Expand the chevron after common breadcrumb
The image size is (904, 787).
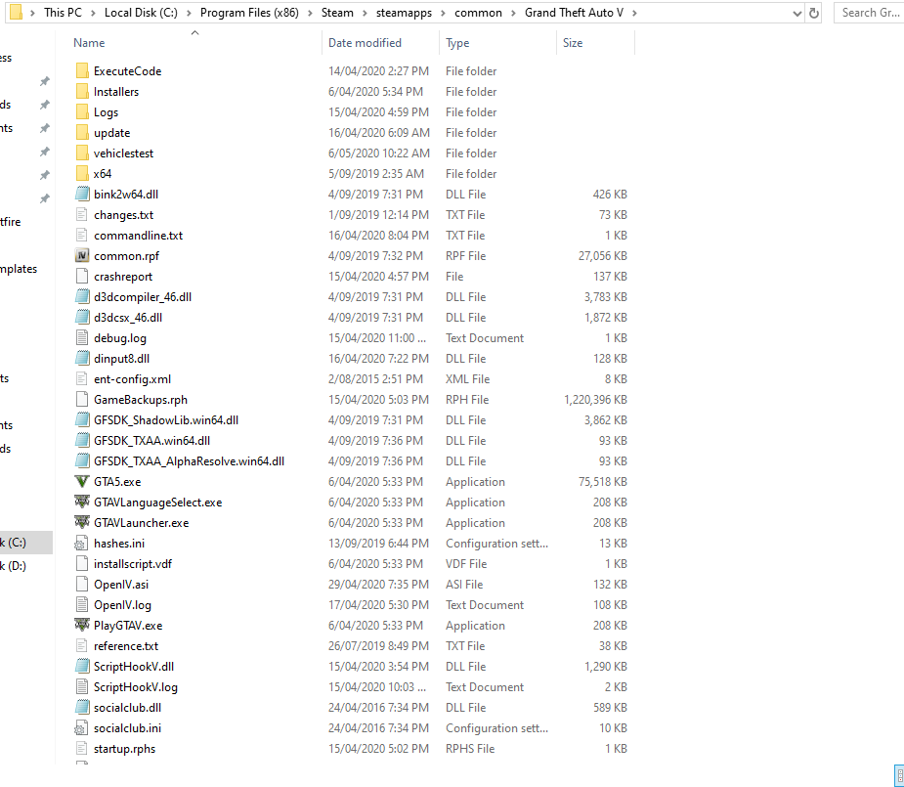(x=513, y=13)
